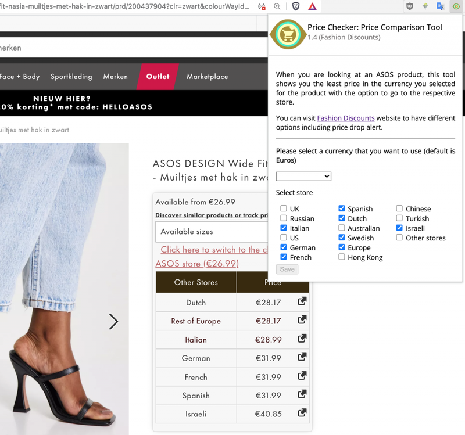Uncheck the Israeli store checkbox
Image resolution: width=465 pixels, height=435 pixels.
click(399, 228)
